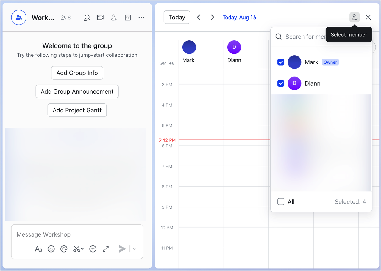Click Diann's avatar in calendar header
381x271 pixels.
(234, 47)
